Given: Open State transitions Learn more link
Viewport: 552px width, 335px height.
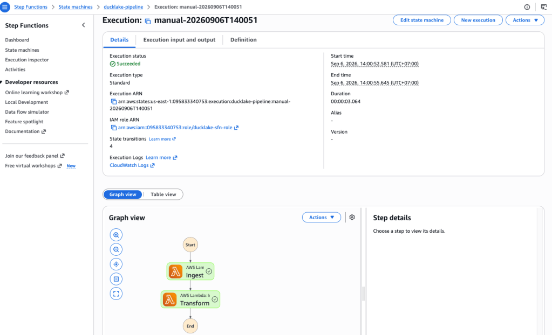Looking at the screenshot, I should (x=162, y=139).
